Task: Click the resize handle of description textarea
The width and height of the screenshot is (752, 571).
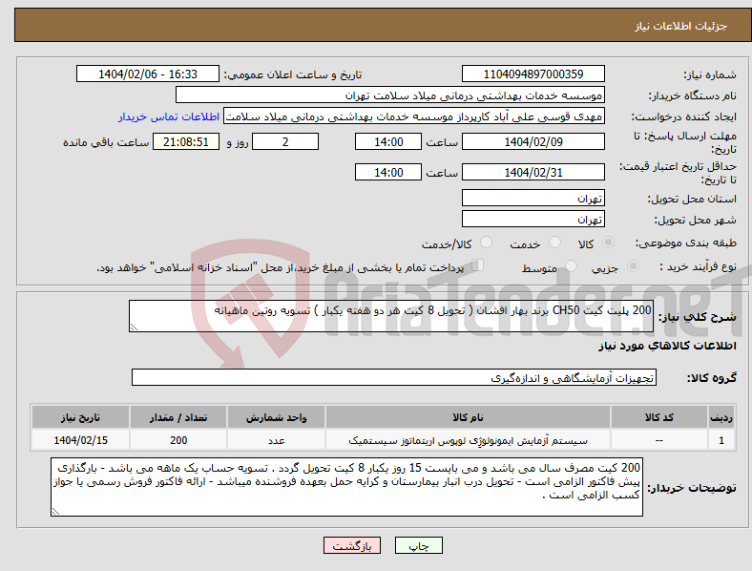Action: [134, 328]
